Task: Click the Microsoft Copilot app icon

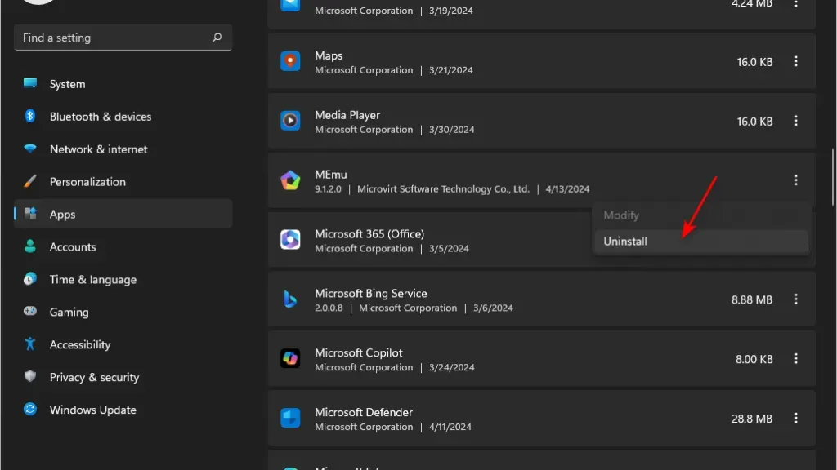Action: (x=290, y=359)
